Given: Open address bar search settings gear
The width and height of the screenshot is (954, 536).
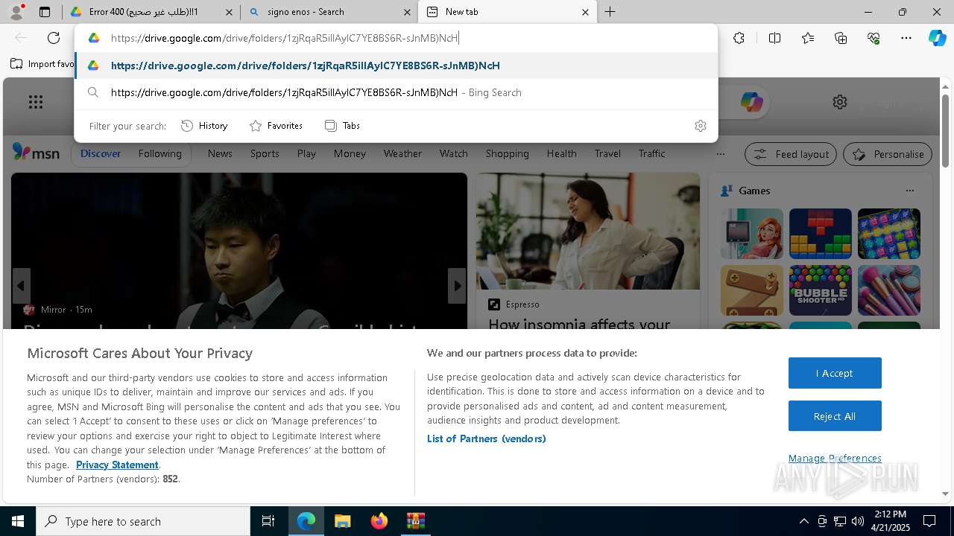Looking at the screenshot, I should click(700, 126).
